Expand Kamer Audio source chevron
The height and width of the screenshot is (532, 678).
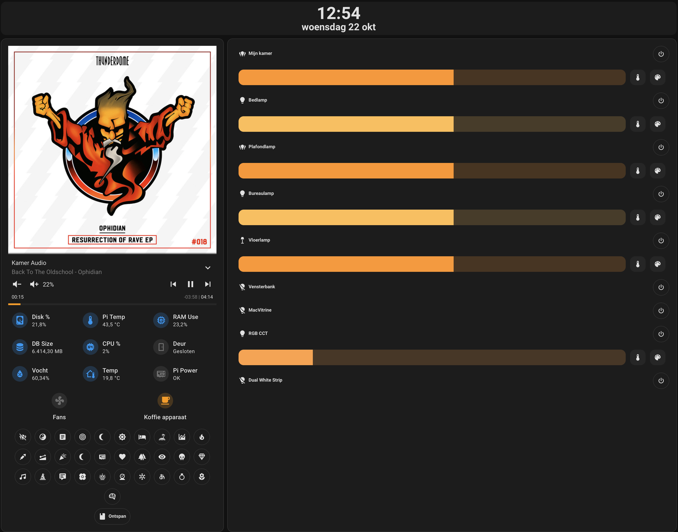(x=208, y=268)
